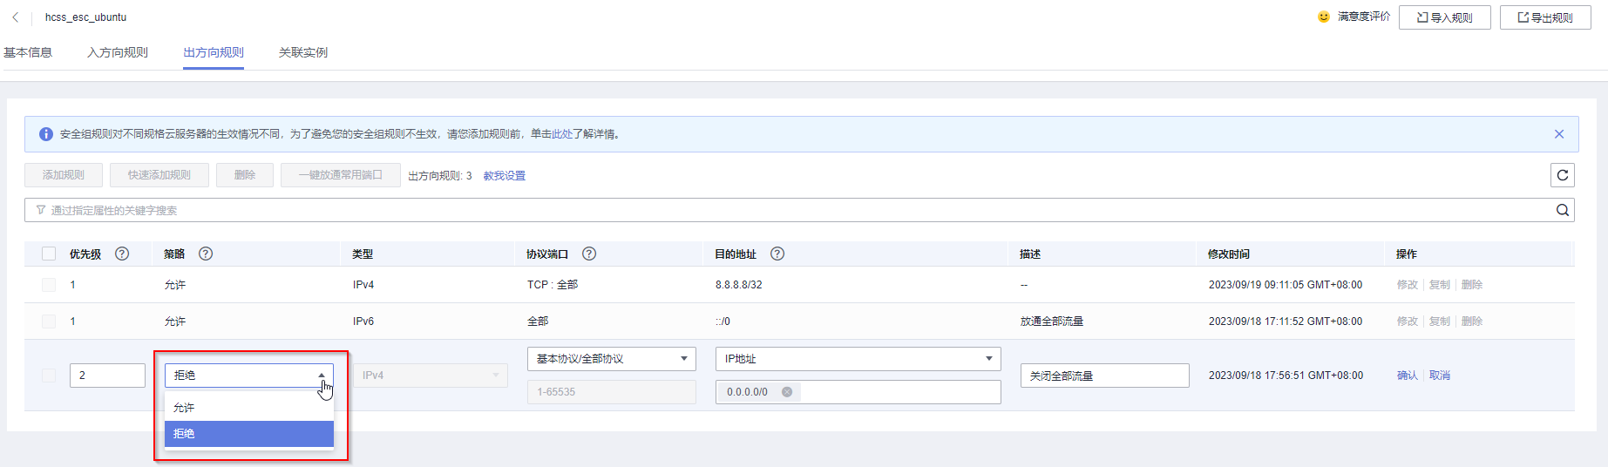Viewport: 1608px width, 467px height.
Task: Select the IPv6 ::/0 rule checkbox
Action: (x=49, y=321)
